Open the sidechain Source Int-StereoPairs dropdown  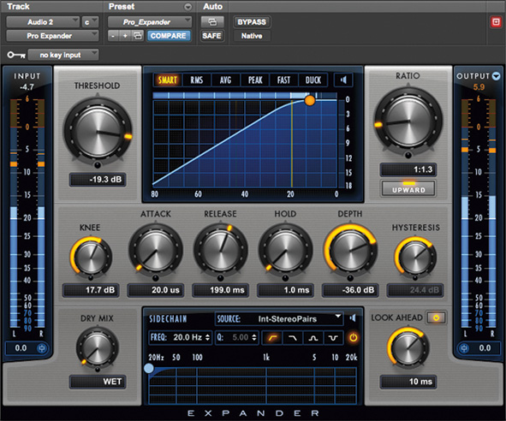(279, 318)
